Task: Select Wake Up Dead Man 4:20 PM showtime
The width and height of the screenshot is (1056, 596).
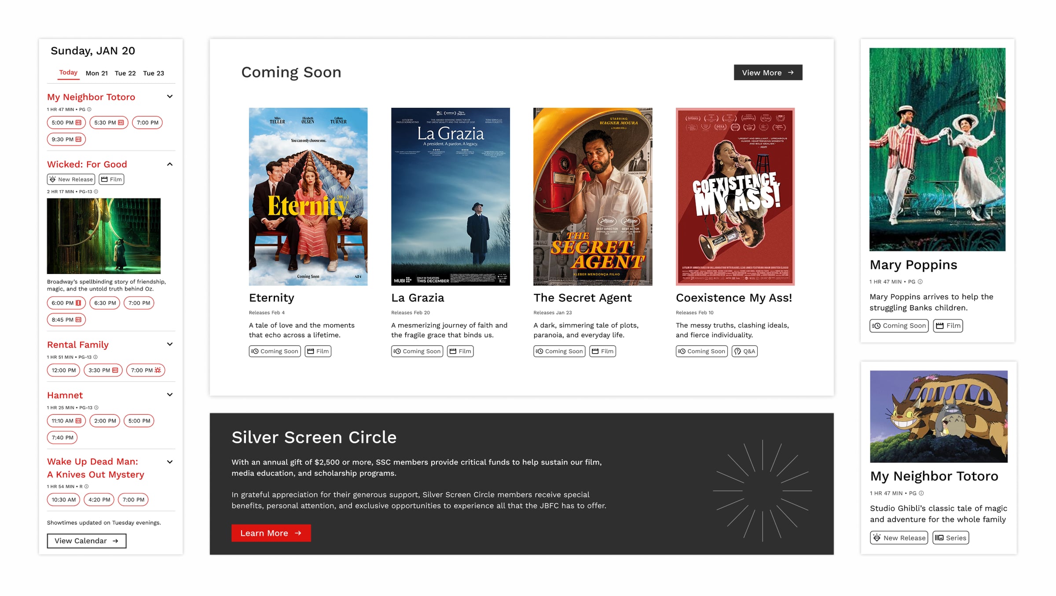Action: pyautogui.click(x=99, y=500)
